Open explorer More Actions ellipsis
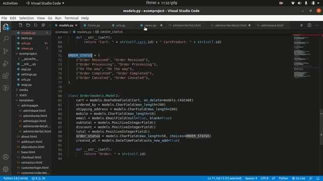Viewport: 323px width, 181px height. (50, 25)
